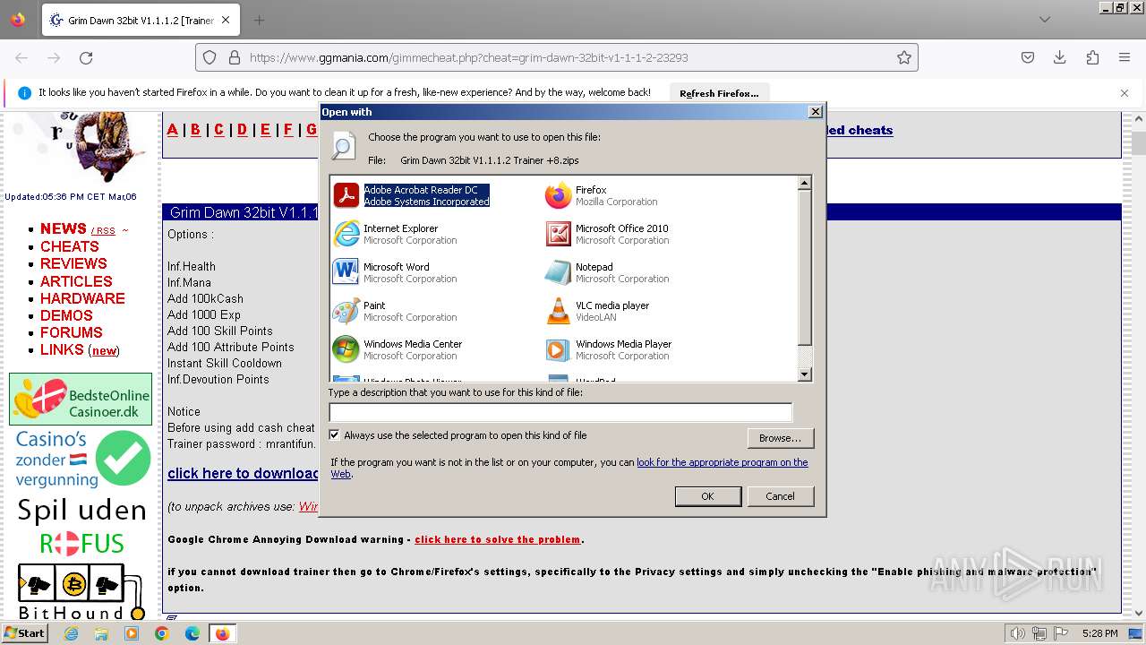This screenshot has height=645, width=1146.
Task: Open the Firefox downloads panel
Action: tap(1060, 57)
